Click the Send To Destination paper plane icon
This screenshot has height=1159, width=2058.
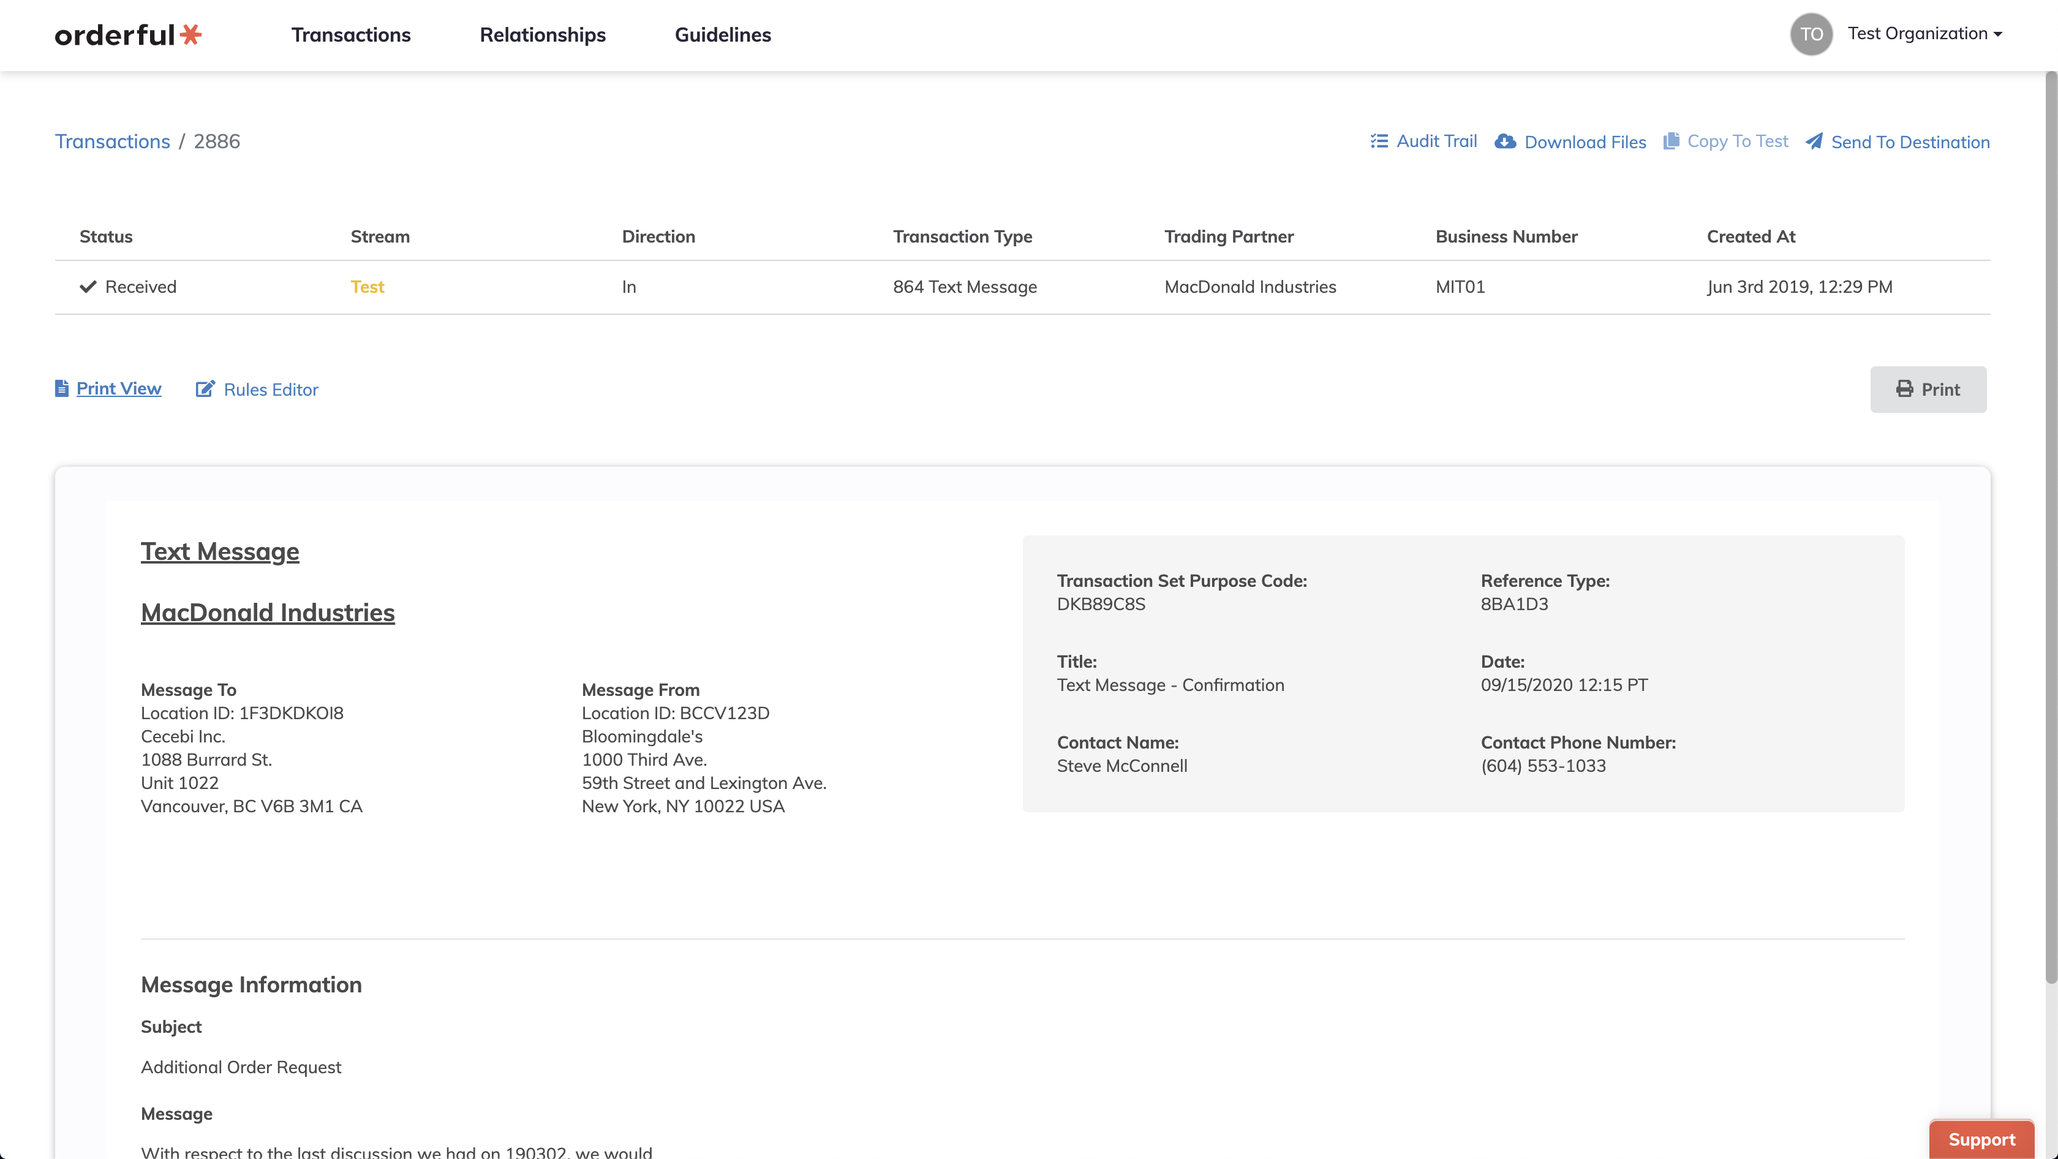point(1814,142)
